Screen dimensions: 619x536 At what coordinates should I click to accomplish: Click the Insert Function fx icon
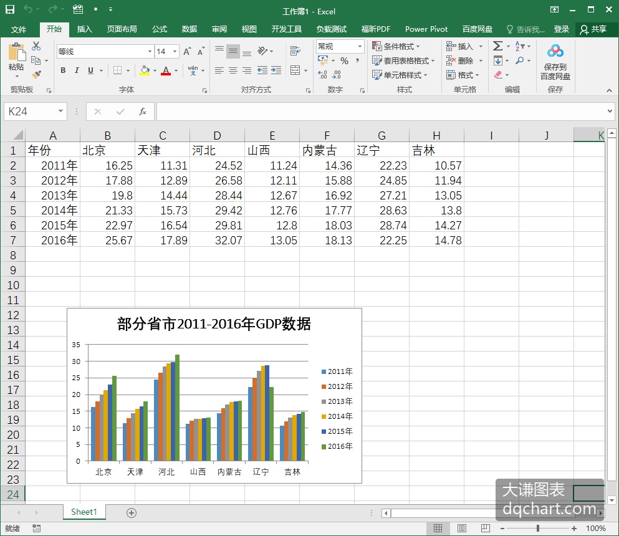143,112
